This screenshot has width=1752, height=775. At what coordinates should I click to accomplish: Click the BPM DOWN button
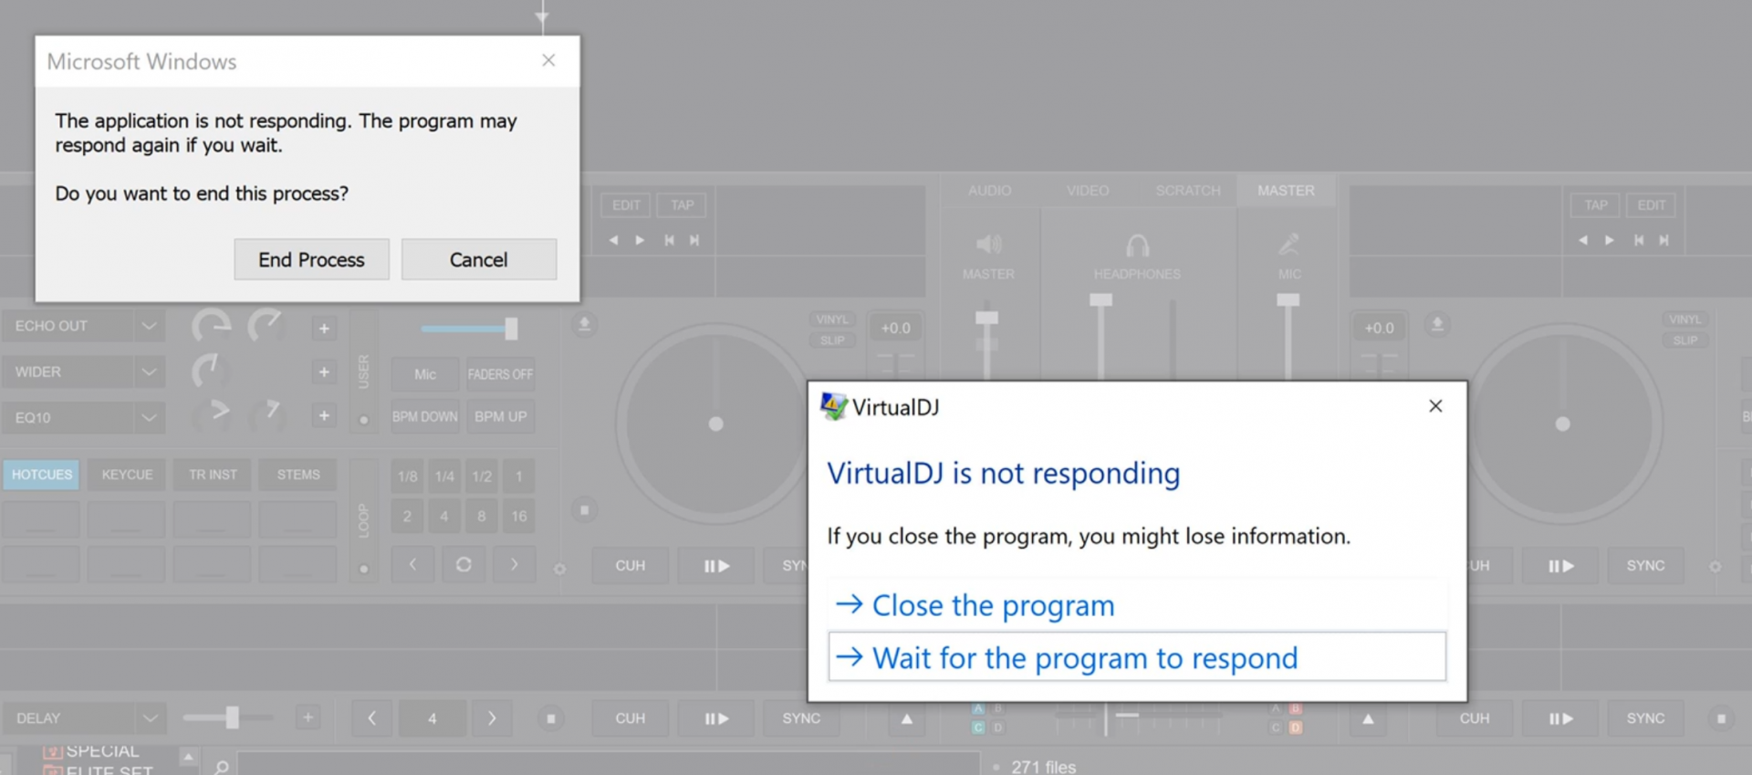click(x=425, y=416)
